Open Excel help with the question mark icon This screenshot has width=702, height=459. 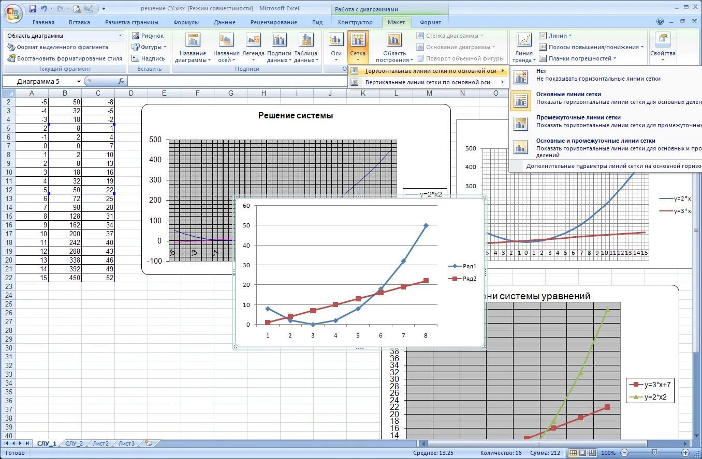pyautogui.click(x=660, y=22)
